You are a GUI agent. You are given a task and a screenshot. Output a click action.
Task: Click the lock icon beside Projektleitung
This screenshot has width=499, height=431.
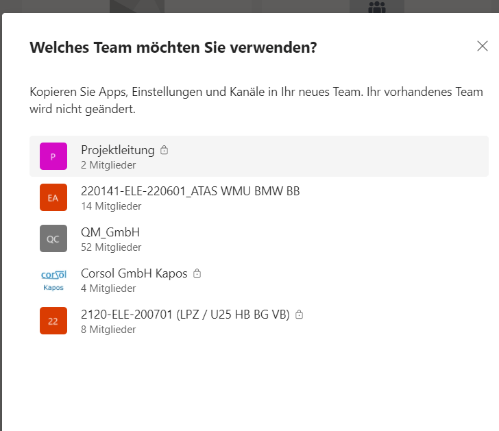(164, 150)
